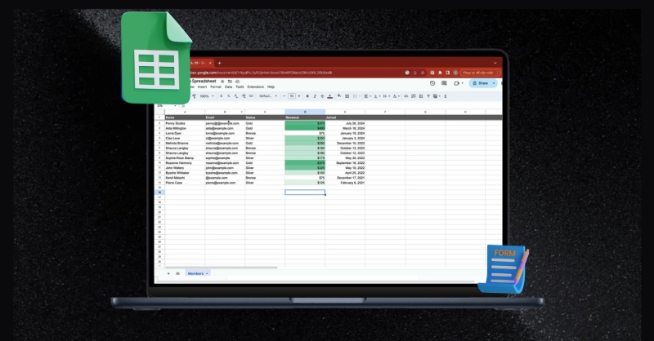Image resolution: width=654 pixels, height=341 pixels.
Task: Click the insert chart icon
Action: coord(421,96)
